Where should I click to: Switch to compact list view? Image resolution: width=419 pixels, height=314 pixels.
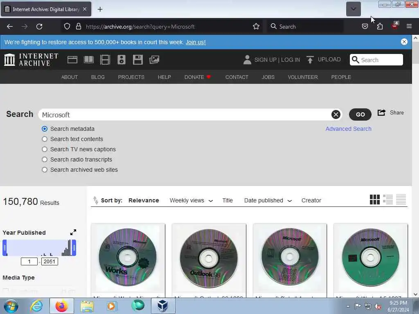(401, 200)
